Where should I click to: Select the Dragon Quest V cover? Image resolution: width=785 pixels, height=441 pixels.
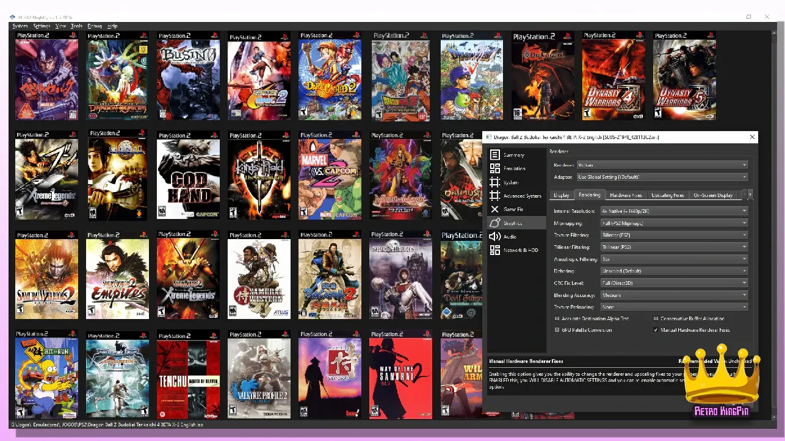pos(471,76)
